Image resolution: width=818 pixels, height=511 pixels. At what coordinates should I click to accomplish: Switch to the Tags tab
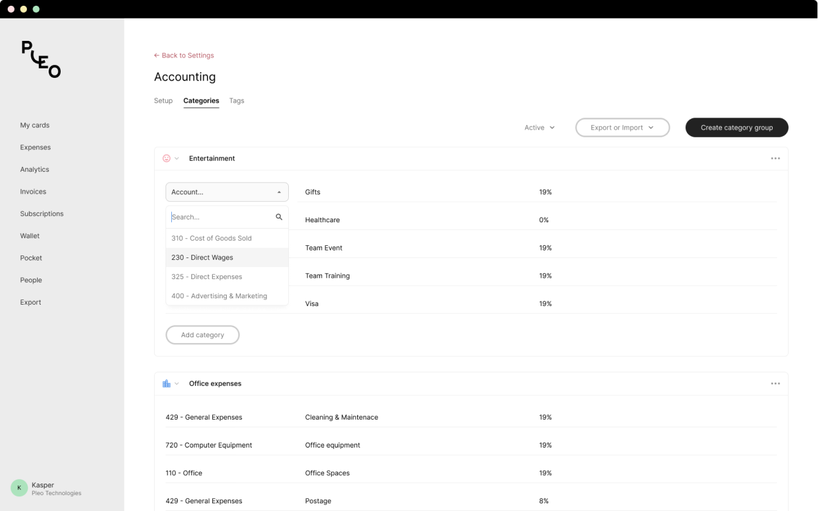coord(236,101)
